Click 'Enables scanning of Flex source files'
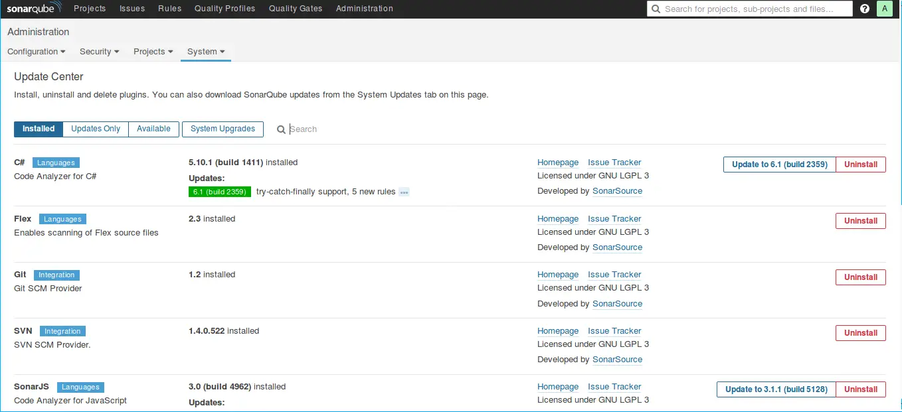 [x=86, y=233]
